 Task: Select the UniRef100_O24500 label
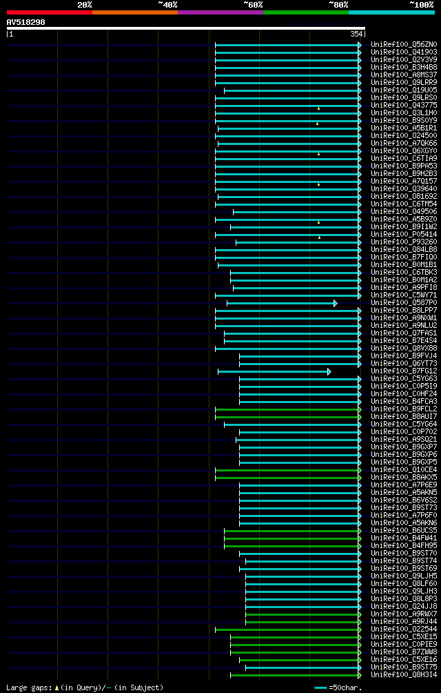click(404, 136)
